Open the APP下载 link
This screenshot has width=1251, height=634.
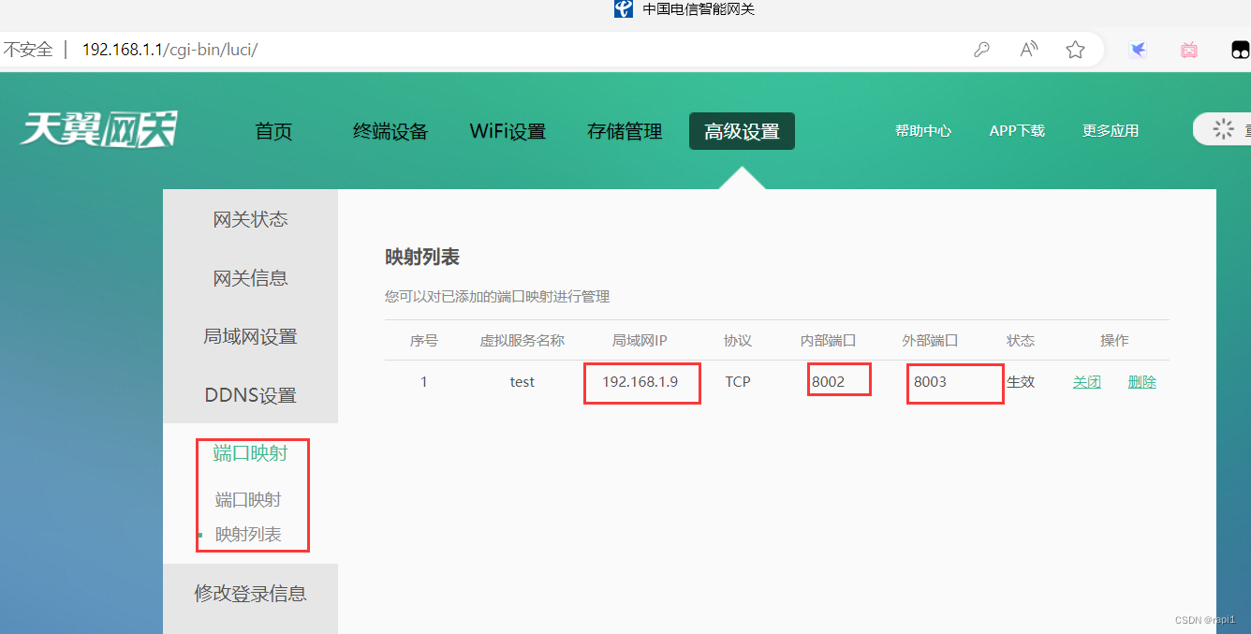point(1017,131)
